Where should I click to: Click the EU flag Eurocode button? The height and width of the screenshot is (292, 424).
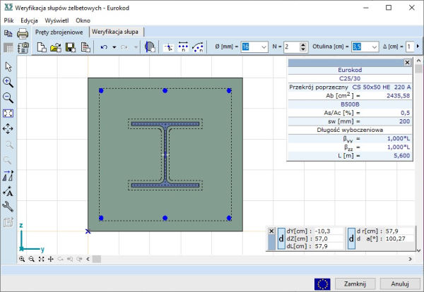(323, 284)
